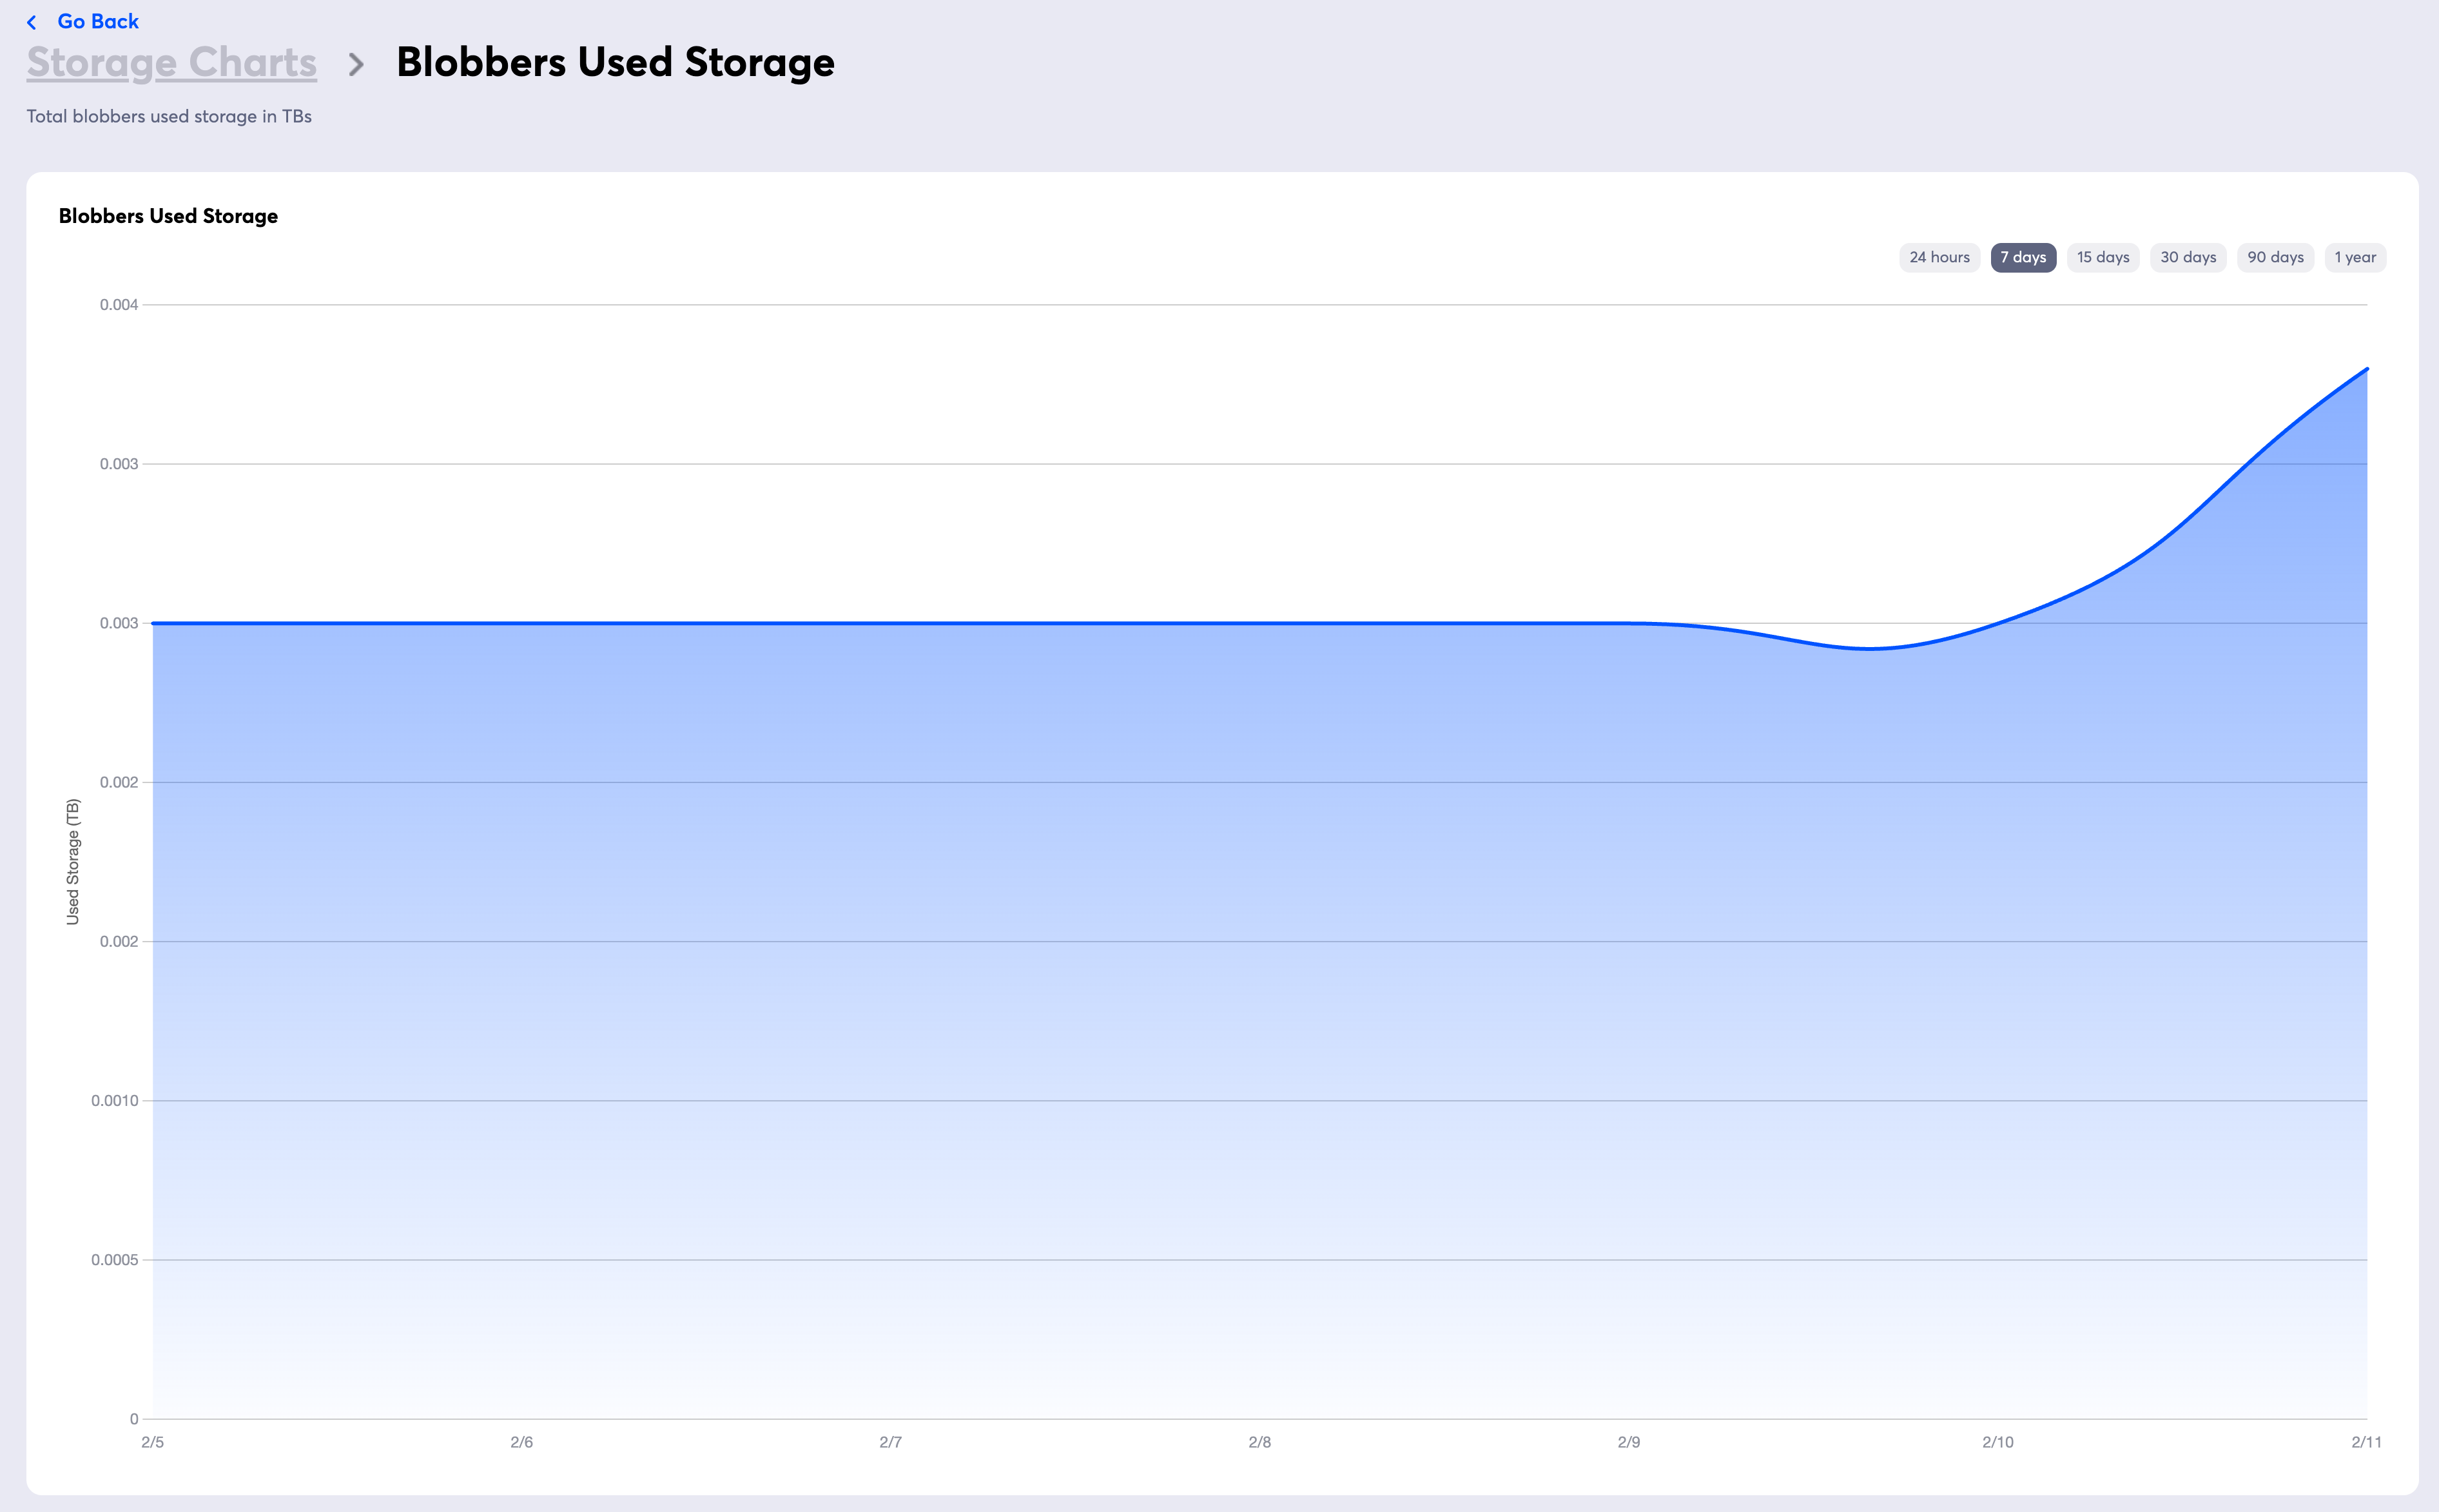Click the 2/5 x-axis date label
The width and height of the screenshot is (2439, 1512).
coord(152,1442)
